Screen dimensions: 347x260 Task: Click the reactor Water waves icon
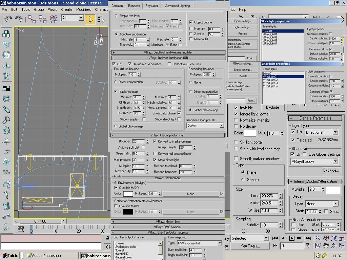[6, 172]
